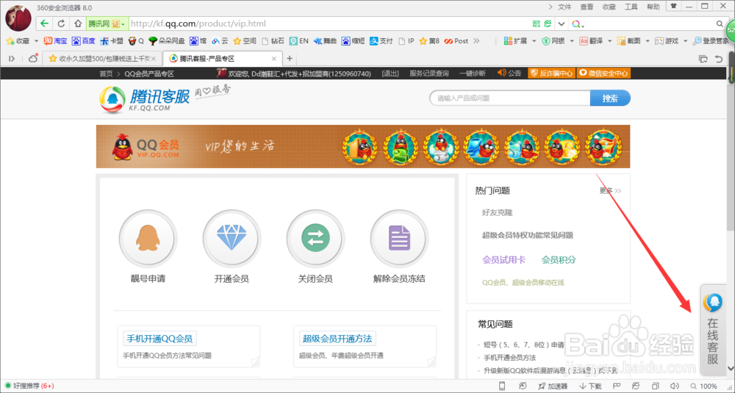Viewport: 735px width, 393px height.
Task: Click the 开通会员 diamond icon
Action: pos(232,238)
